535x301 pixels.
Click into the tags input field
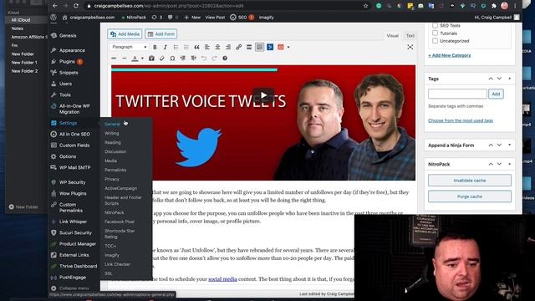tap(457, 94)
